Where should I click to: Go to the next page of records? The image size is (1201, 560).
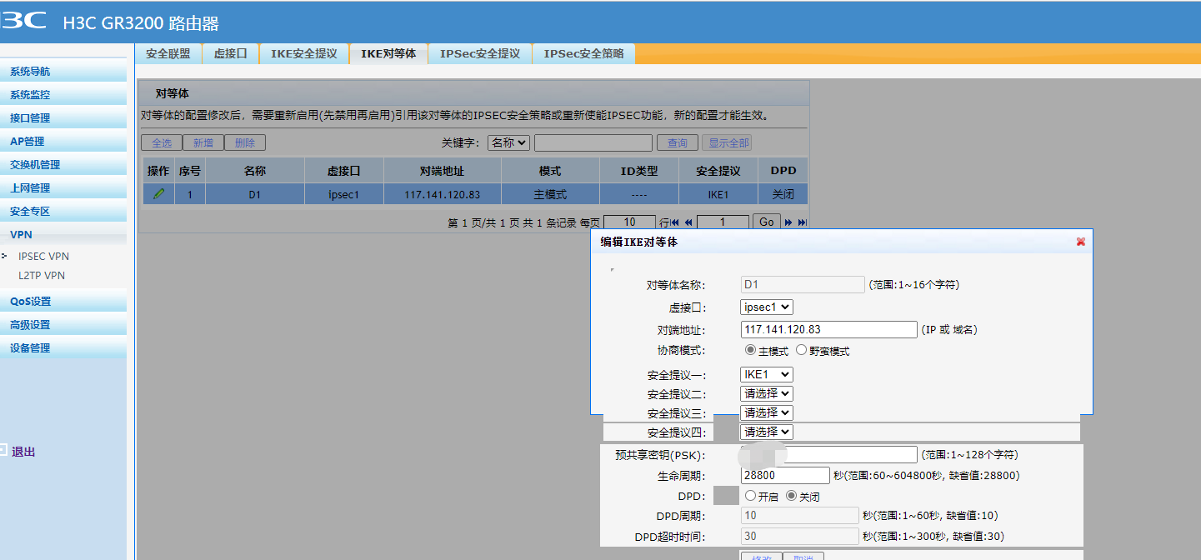(788, 222)
